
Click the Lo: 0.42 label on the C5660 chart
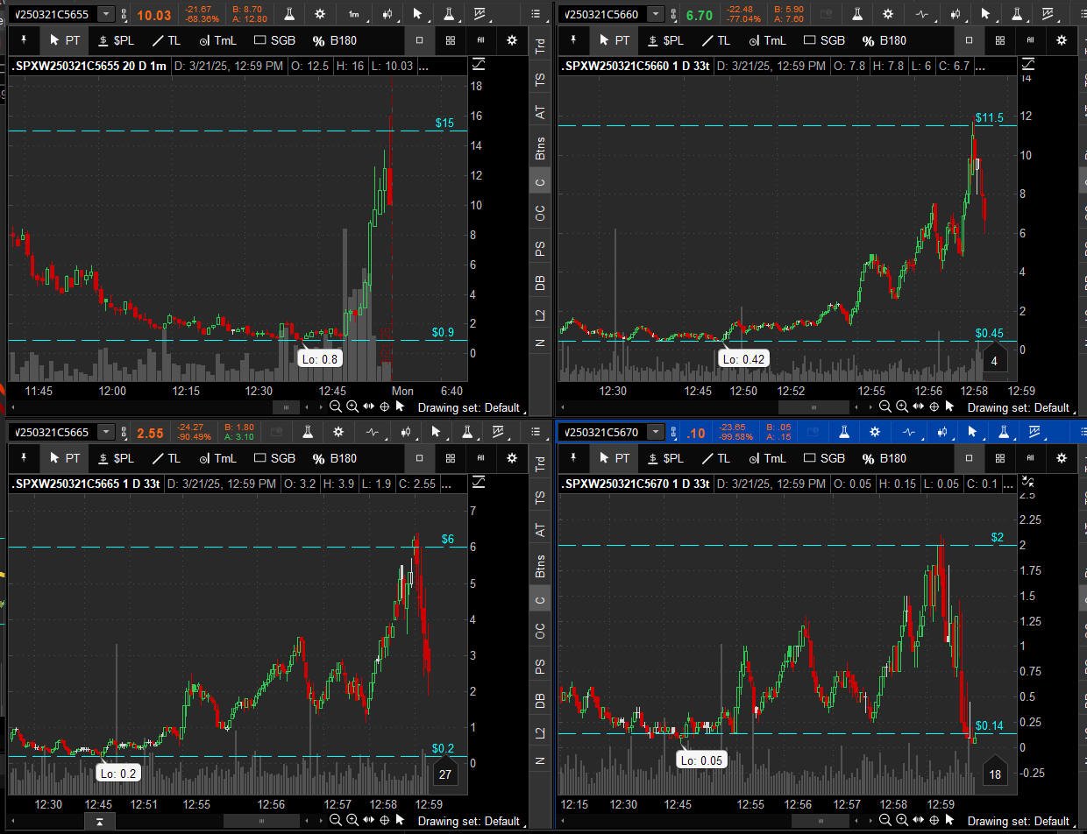tap(744, 359)
